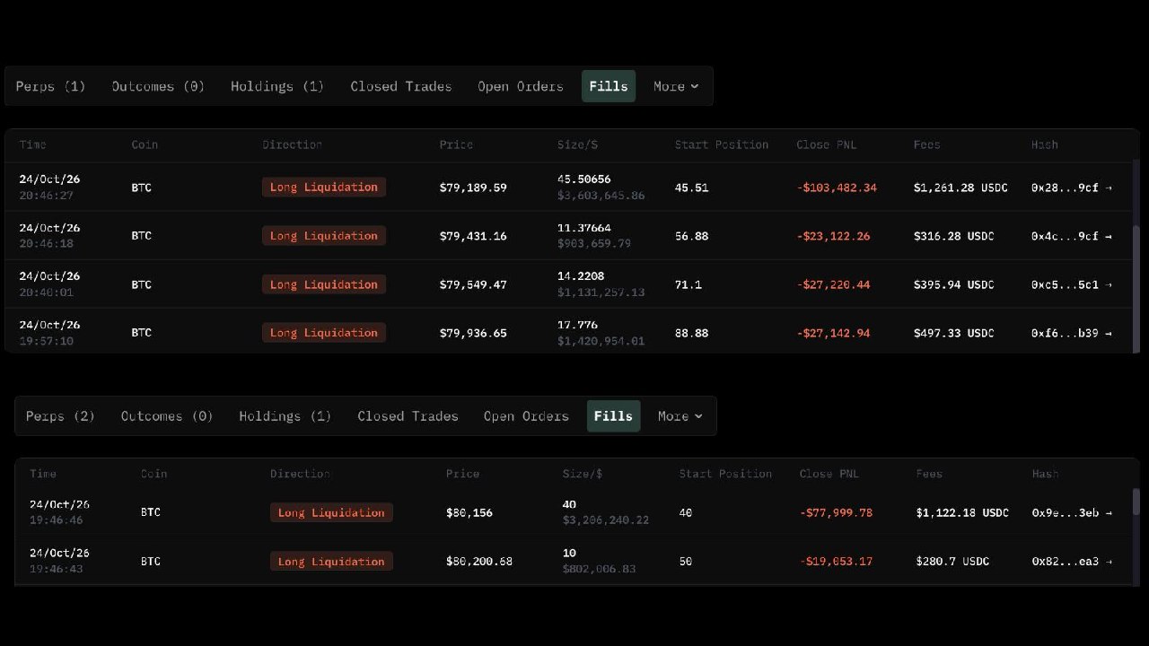Expand the More dropdown in upper panel

(x=675, y=86)
